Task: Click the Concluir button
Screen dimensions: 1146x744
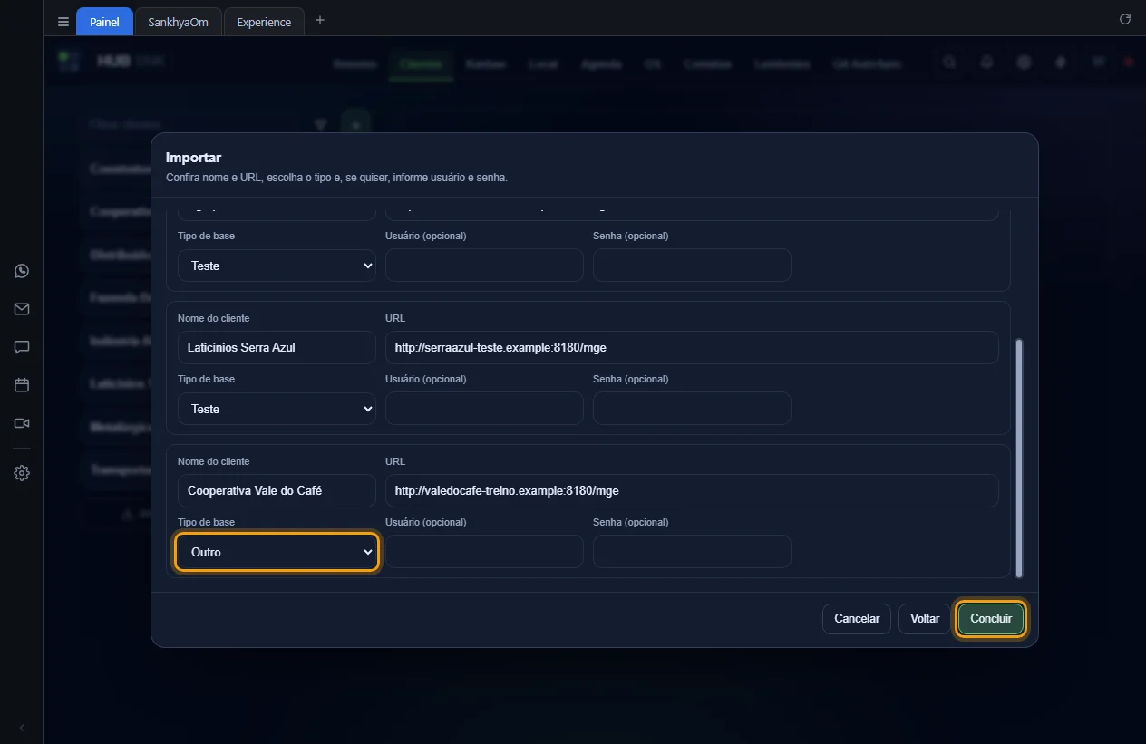Action: pyautogui.click(x=991, y=619)
